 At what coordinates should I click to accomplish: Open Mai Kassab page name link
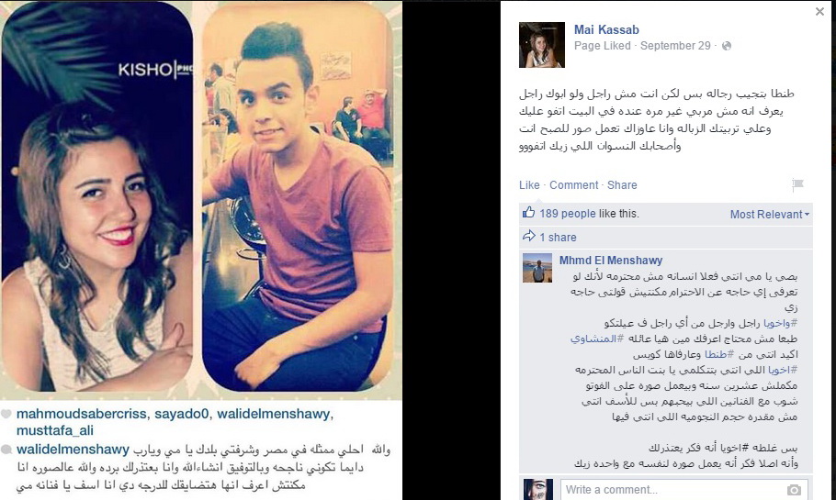606,30
